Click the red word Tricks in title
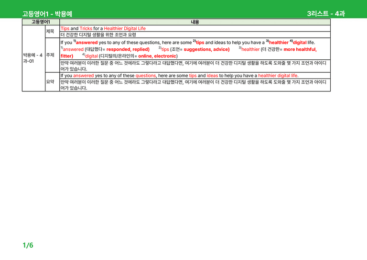Image resolution: width=367 pixels, height=260 pixels. pos(86,28)
